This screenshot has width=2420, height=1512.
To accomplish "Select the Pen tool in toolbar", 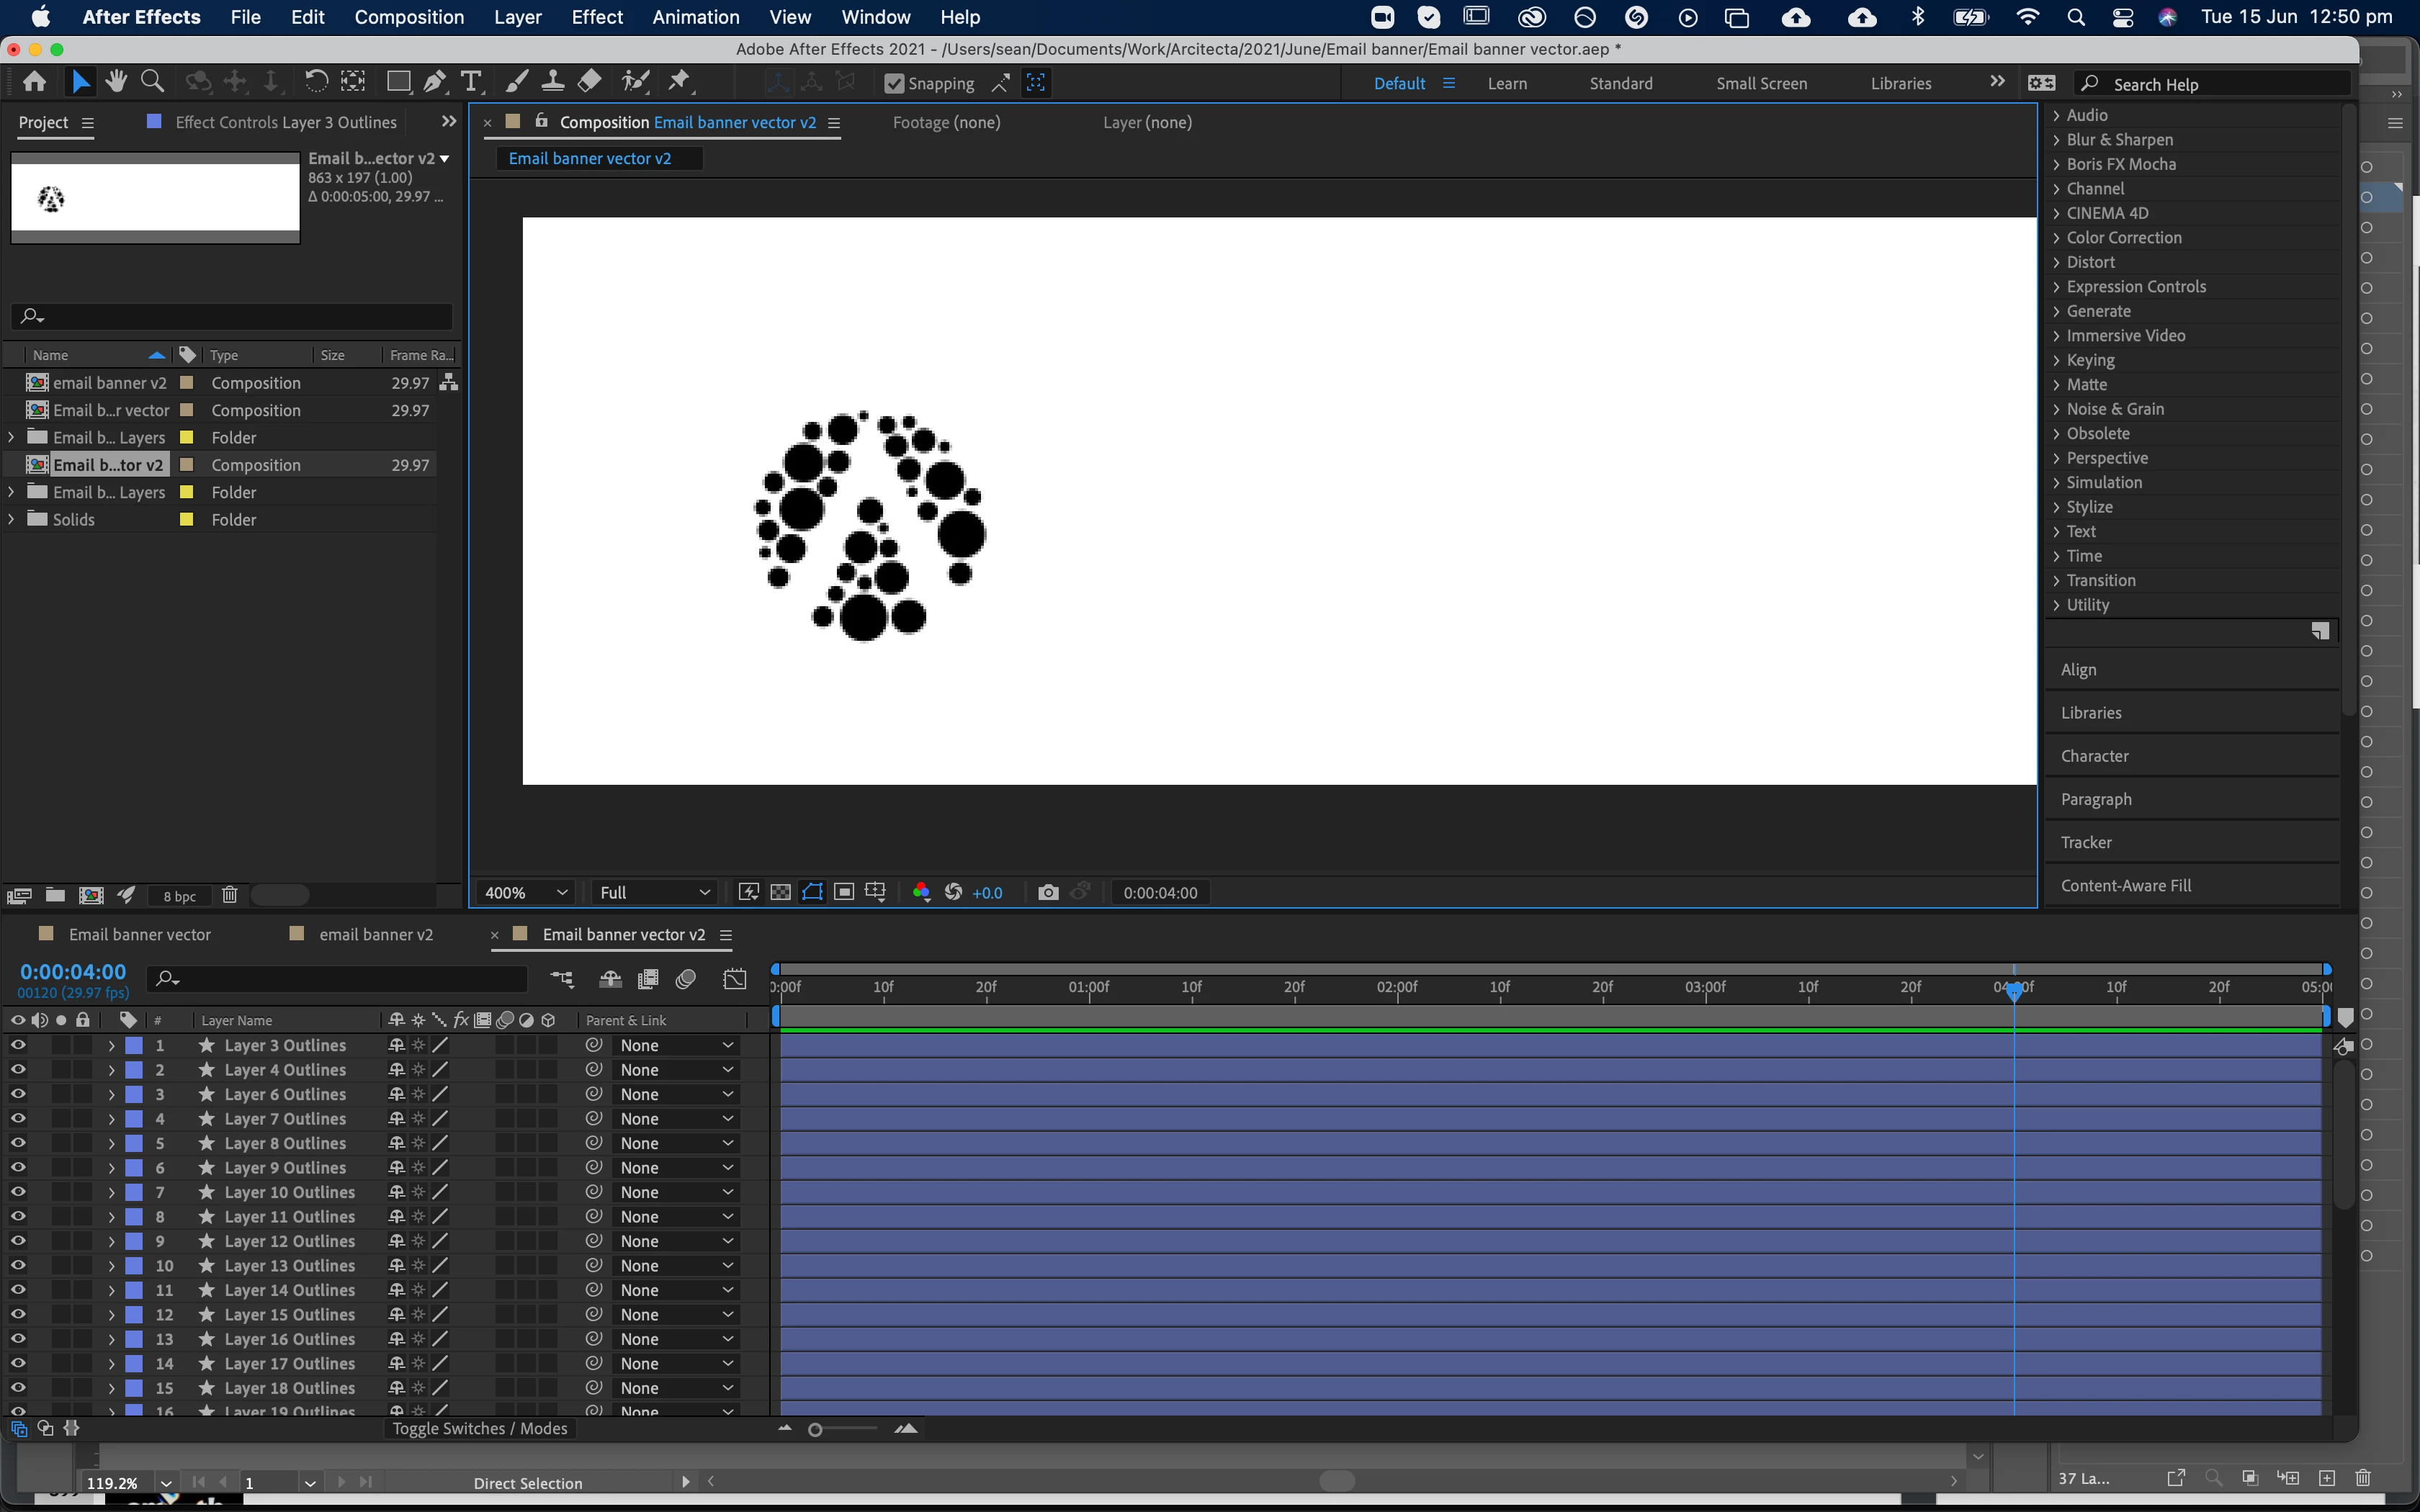I will coord(435,82).
